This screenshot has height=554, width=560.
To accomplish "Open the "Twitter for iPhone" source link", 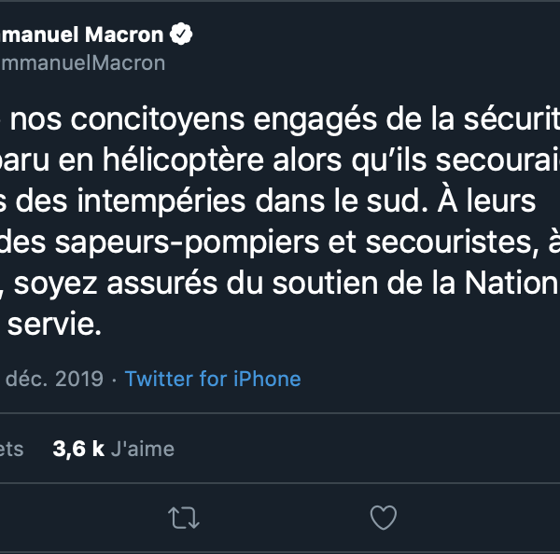I will click(x=213, y=379).
